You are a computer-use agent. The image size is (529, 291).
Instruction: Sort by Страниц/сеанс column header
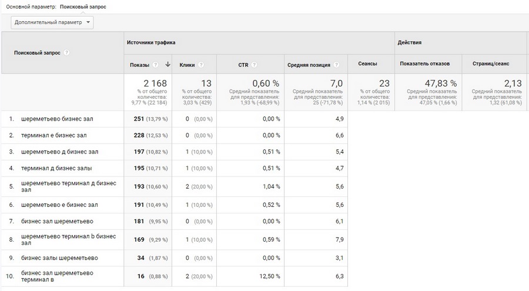coord(491,63)
